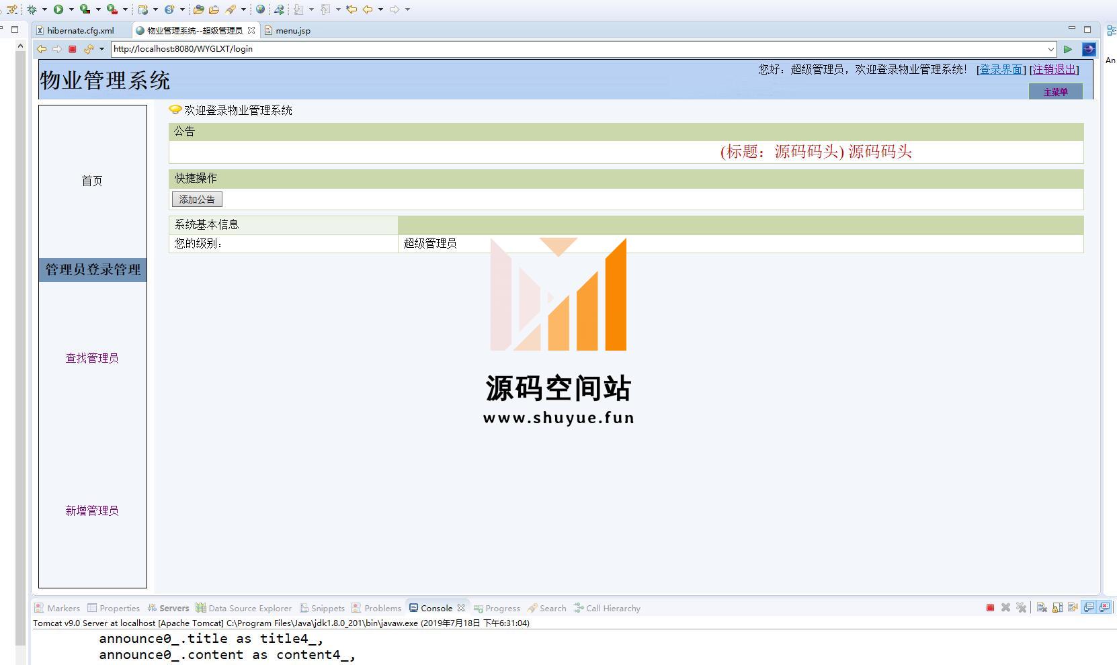Click the 登录界面 link
The width and height of the screenshot is (1117, 665).
point(1001,69)
